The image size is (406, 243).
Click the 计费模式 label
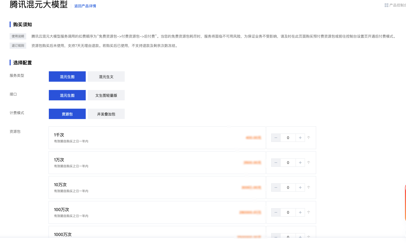(x=17, y=113)
